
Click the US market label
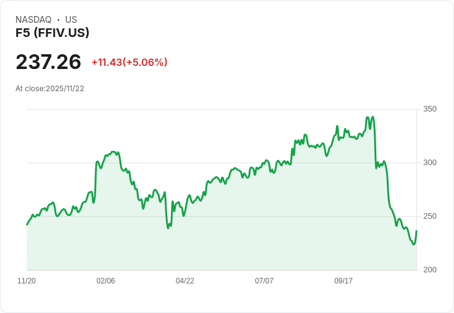pos(71,20)
